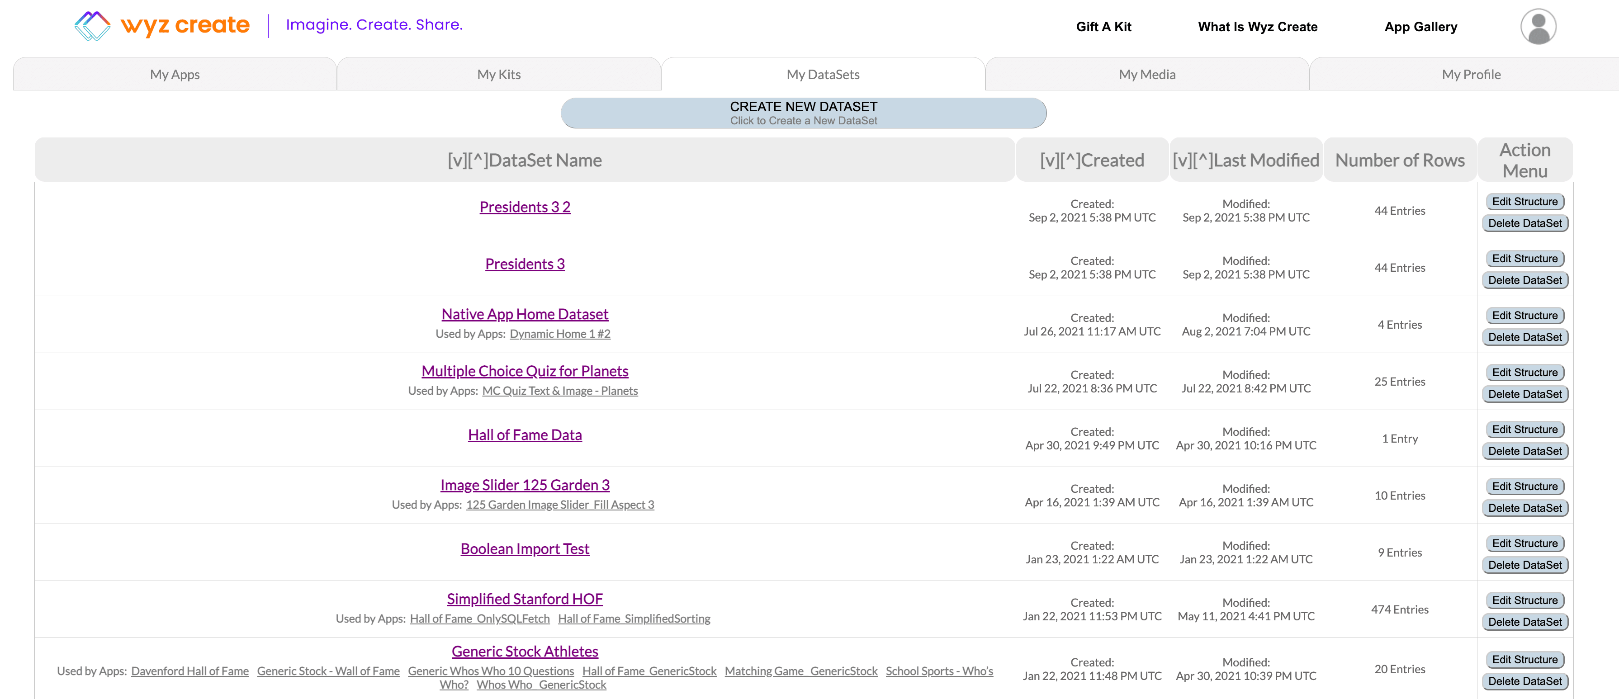Click the Gift A Kit menu item

pyautogui.click(x=1103, y=26)
